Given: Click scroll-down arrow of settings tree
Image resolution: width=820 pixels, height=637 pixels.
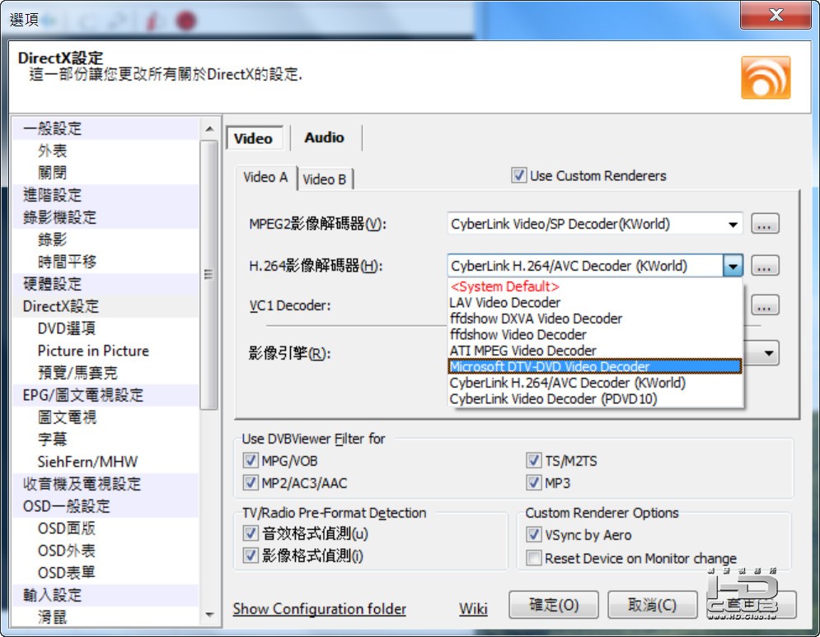Looking at the screenshot, I should coord(209,615).
